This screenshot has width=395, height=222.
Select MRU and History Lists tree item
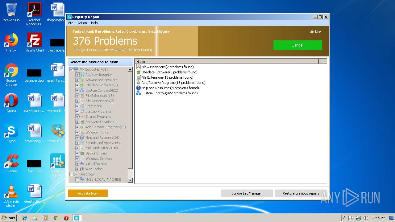coord(102,148)
